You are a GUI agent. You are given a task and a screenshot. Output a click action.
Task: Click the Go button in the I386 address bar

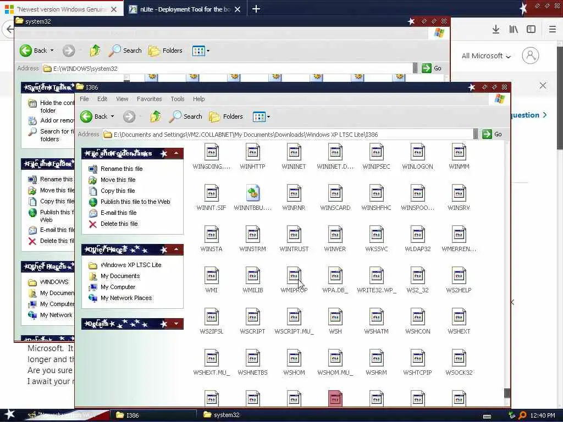coord(492,134)
